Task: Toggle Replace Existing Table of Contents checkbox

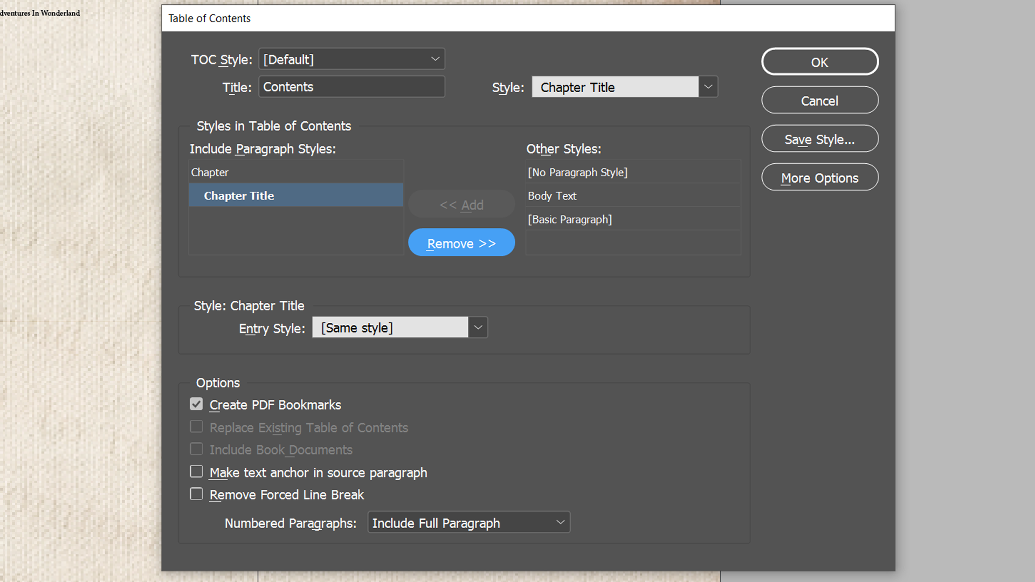Action: pos(196,427)
